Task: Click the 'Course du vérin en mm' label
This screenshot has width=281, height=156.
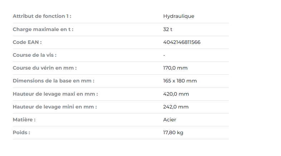Action: [45, 68]
